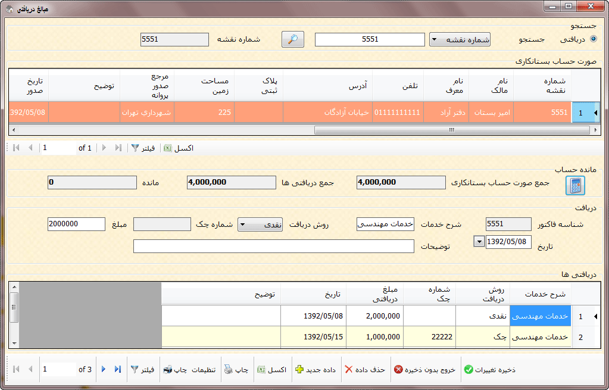Viewport: 609px width, 390px height.
Task: Open تنظیمات چاپ print settings
Action: (x=189, y=370)
